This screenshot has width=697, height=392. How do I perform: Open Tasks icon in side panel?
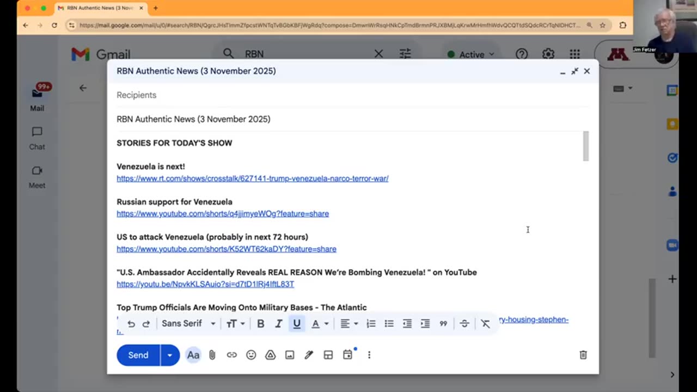tap(672, 158)
